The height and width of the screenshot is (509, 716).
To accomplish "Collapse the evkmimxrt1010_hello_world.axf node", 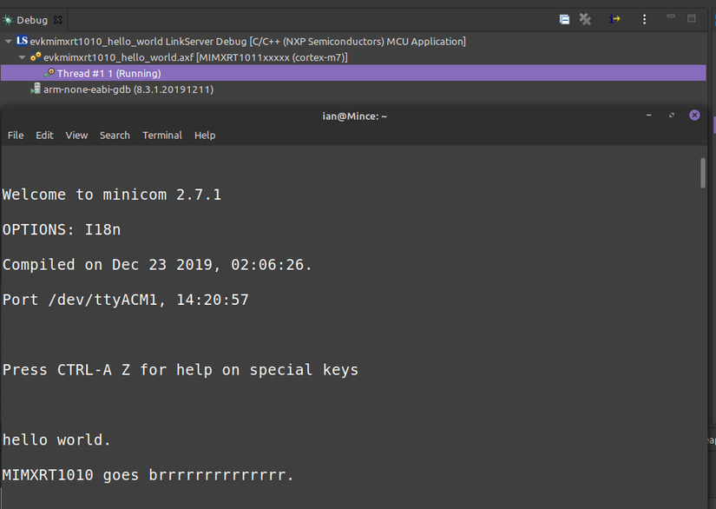I will pos(23,57).
